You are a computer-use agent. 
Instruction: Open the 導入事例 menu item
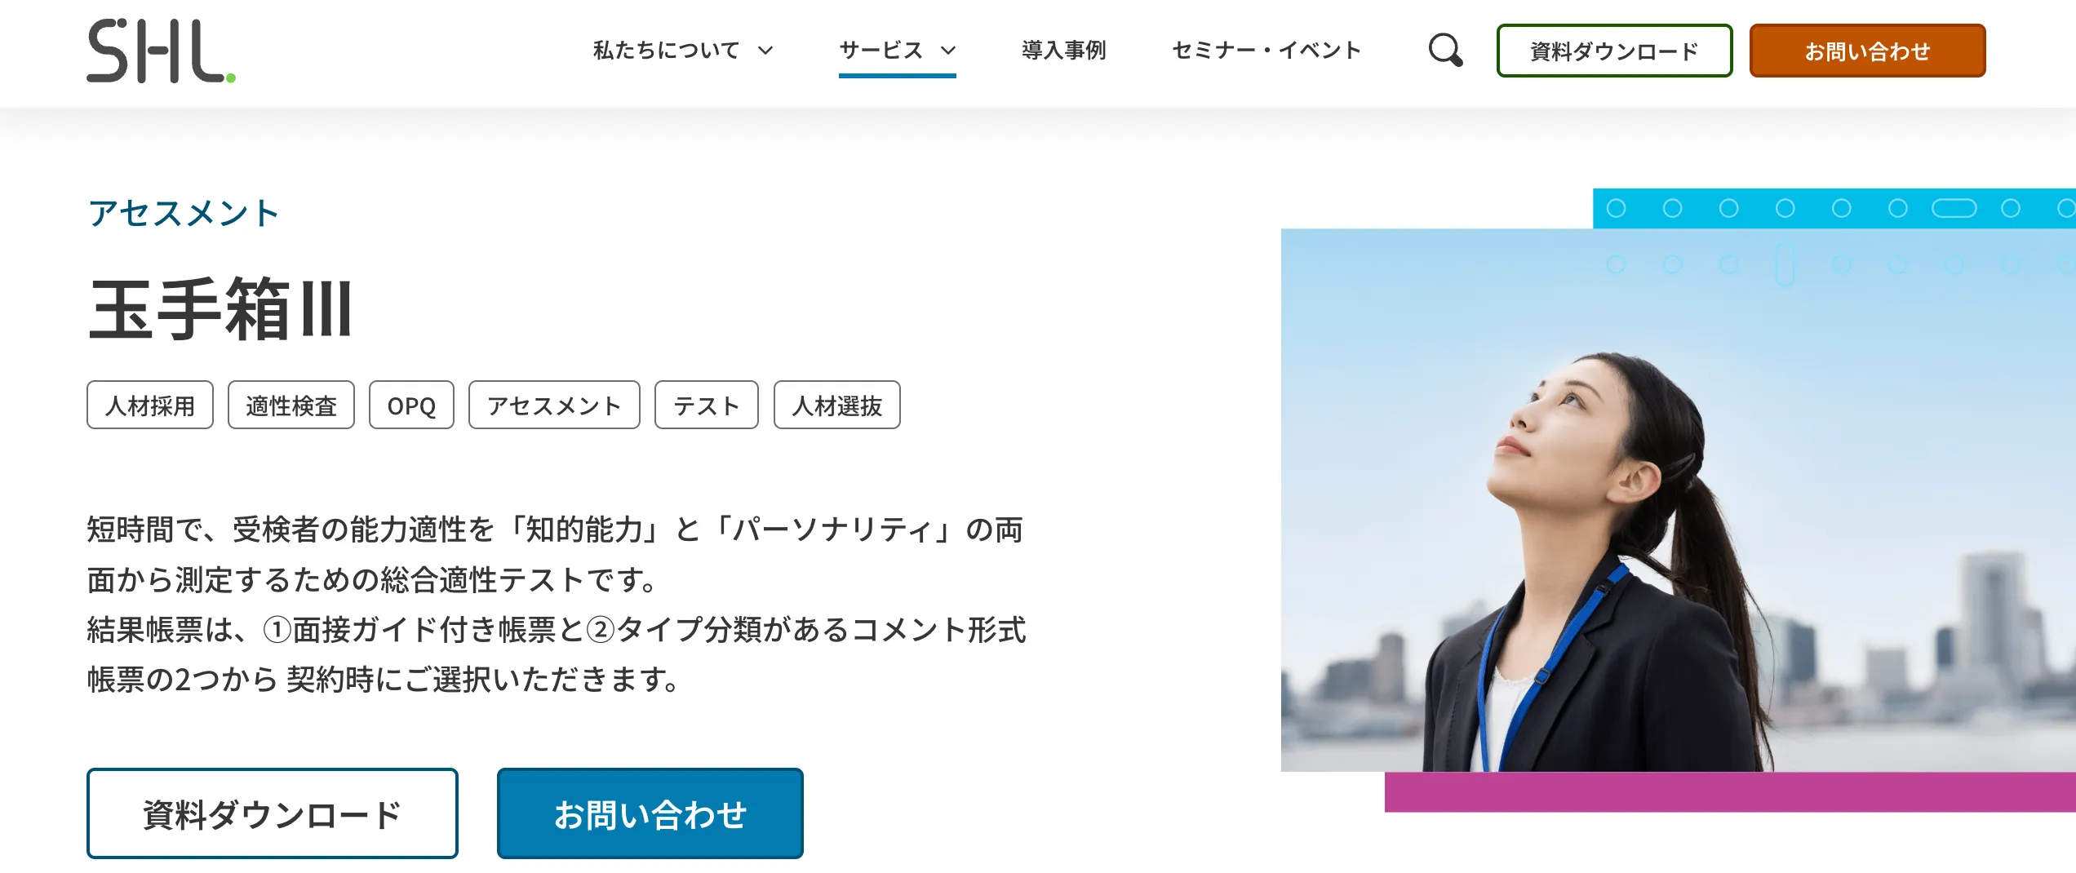point(1064,51)
